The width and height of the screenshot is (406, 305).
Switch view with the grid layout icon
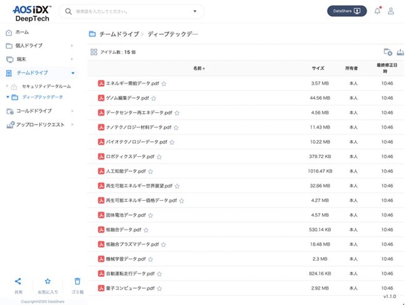[94, 52]
